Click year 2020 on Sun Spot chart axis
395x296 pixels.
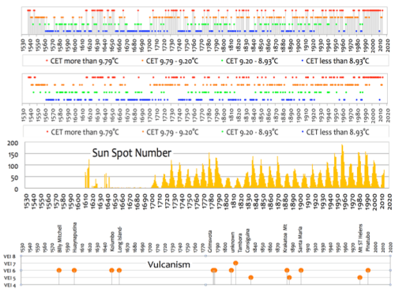tap(389, 201)
